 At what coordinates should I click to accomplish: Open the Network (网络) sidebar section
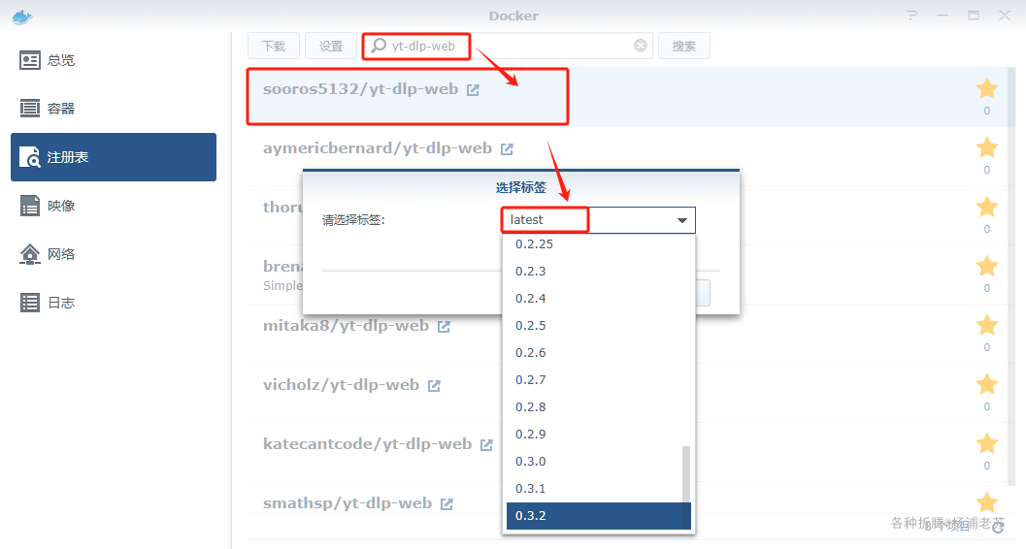pos(114,254)
